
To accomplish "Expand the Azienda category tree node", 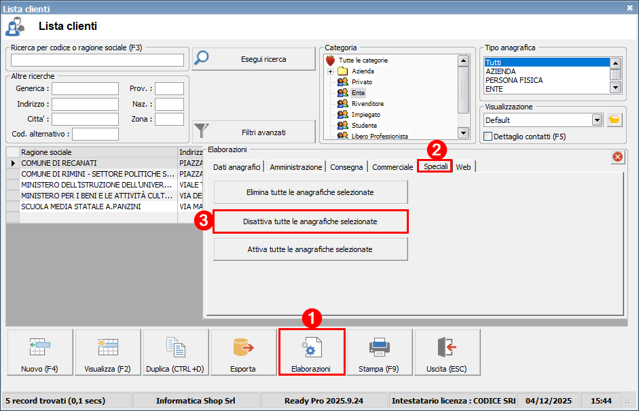I will point(330,71).
